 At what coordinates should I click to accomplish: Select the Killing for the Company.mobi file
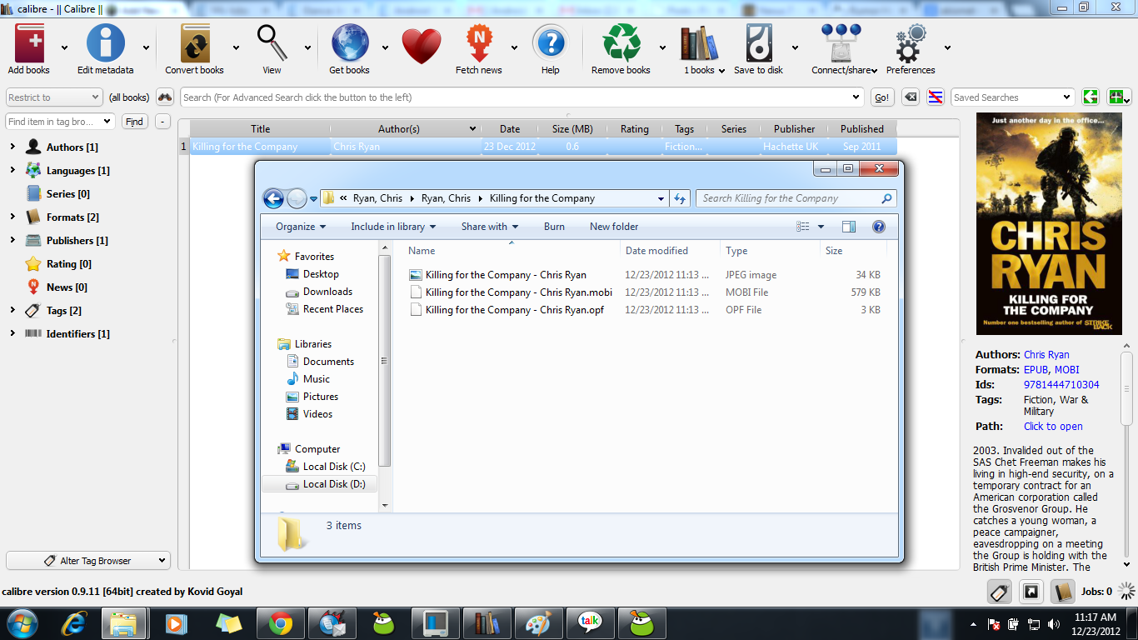pyautogui.click(x=519, y=292)
